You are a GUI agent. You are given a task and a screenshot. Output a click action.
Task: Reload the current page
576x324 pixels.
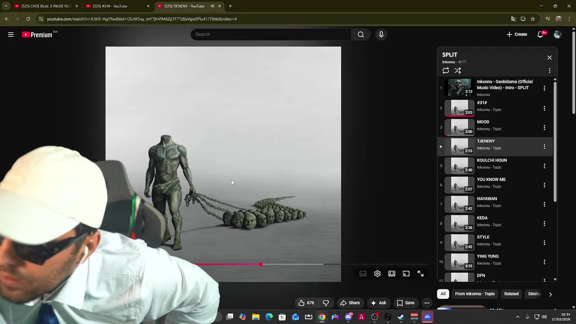(x=28, y=19)
